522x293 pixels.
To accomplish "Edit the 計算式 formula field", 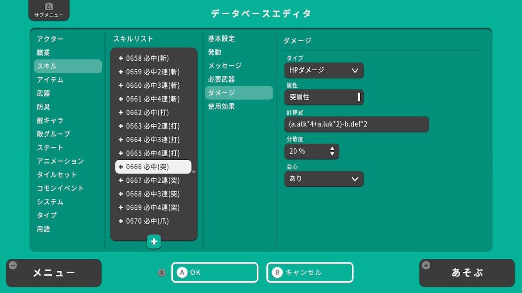I will (357, 124).
